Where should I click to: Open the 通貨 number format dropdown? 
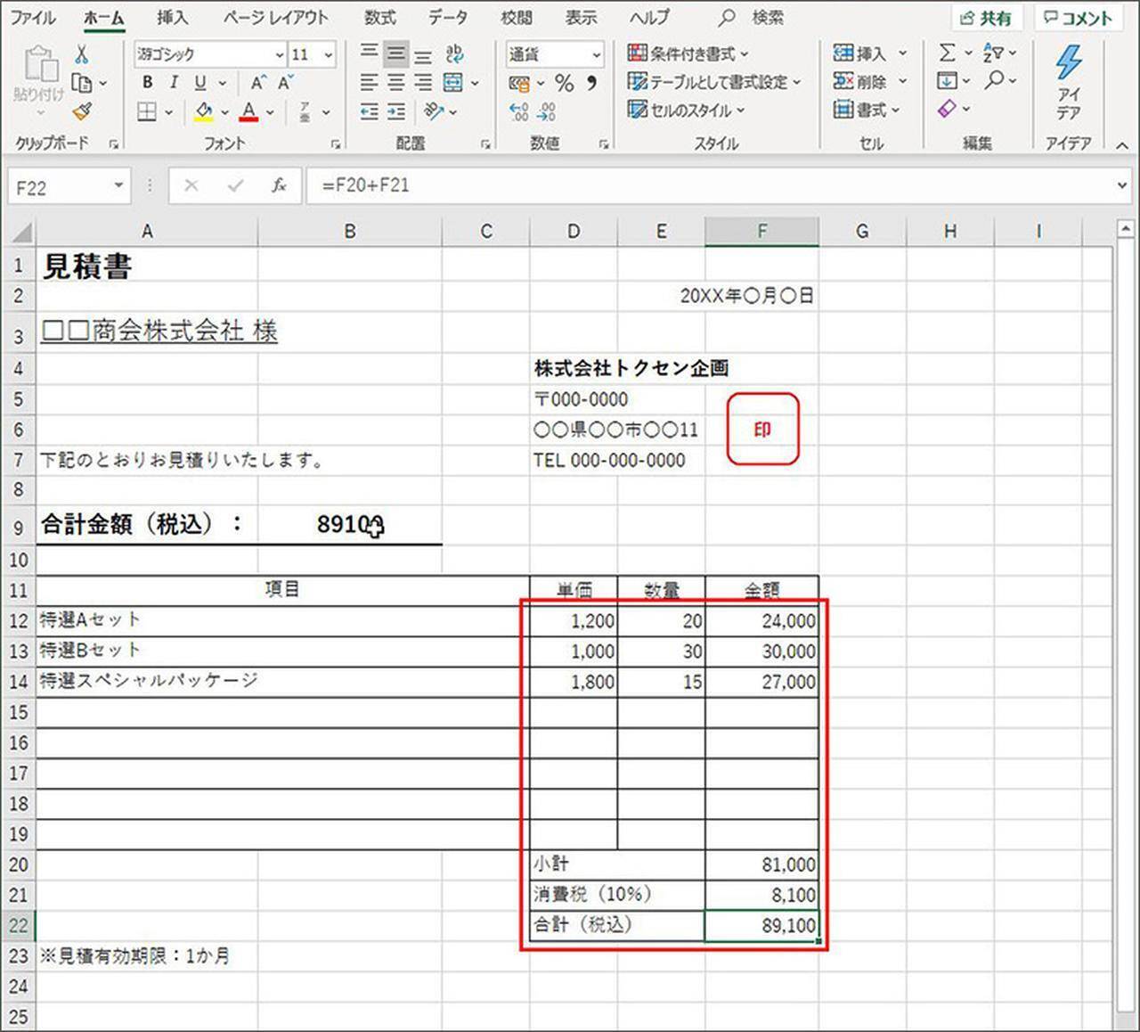coord(596,55)
